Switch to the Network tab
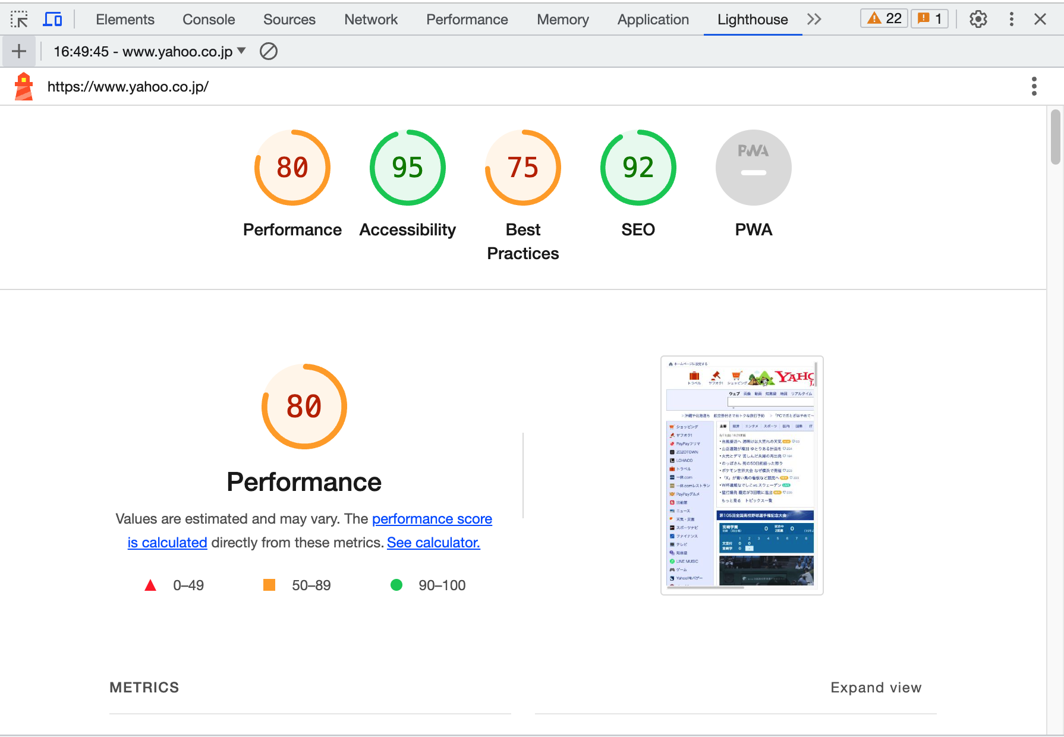The image size is (1064, 737). point(371,19)
